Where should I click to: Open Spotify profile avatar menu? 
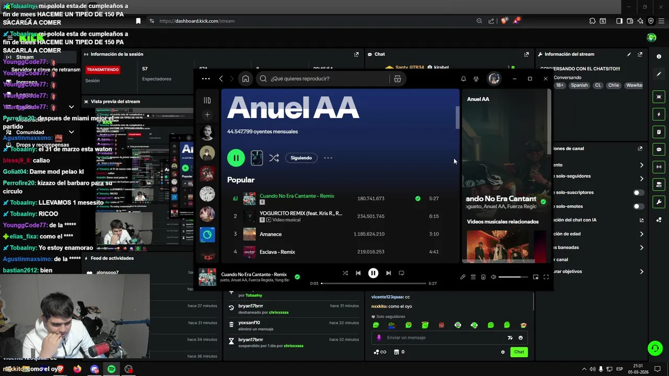pos(494,79)
